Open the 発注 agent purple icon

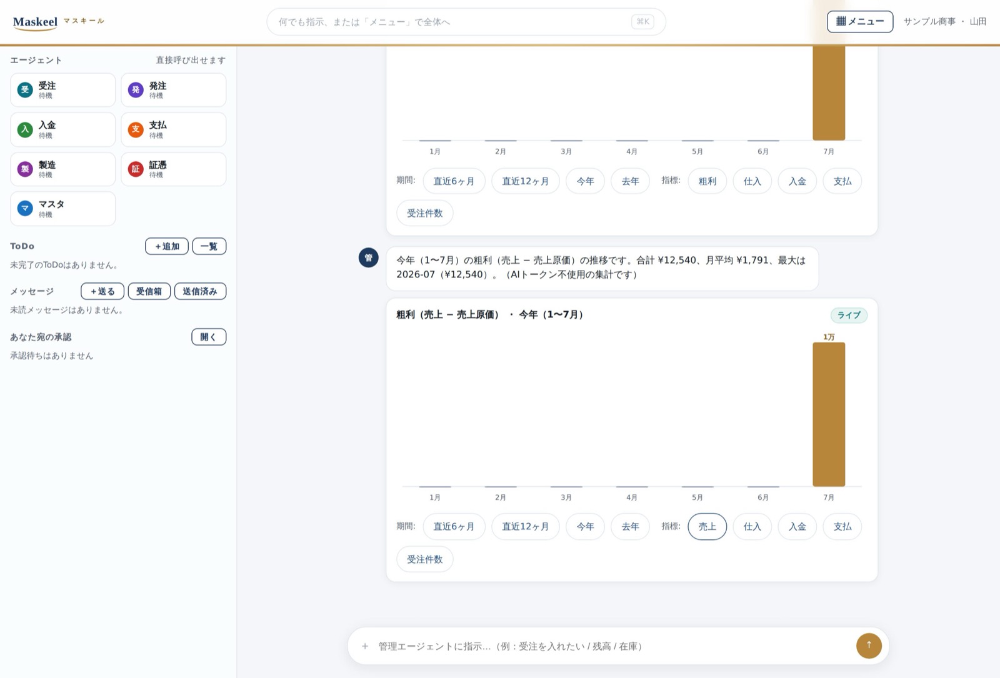[x=136, y=90]
